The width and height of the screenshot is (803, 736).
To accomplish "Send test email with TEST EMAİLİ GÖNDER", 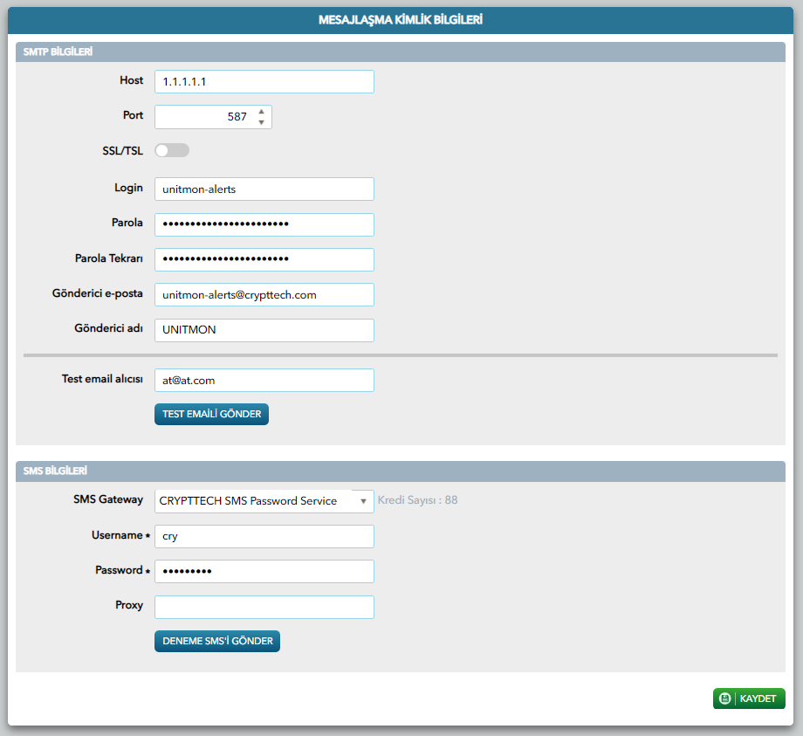I will pyautogui.click(x=211, y=414).
